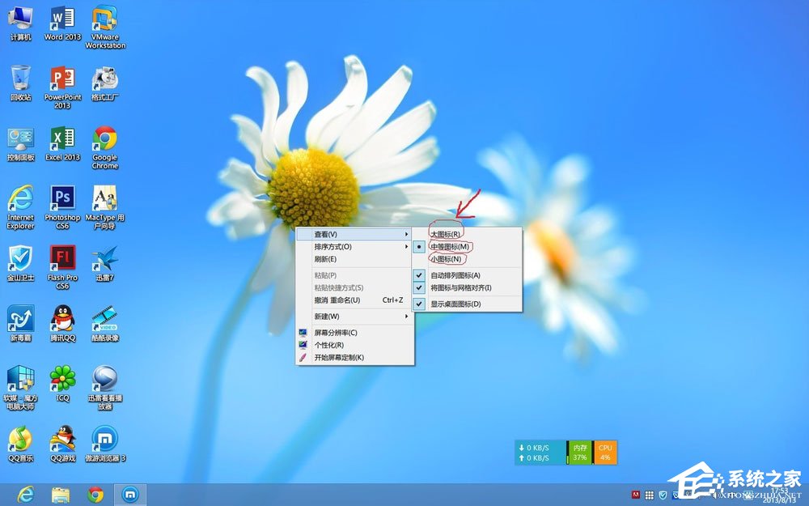This screenshot has width=809, height=506.
Task: Select the 大图标 size option
Action: click(x=445, y=232)
